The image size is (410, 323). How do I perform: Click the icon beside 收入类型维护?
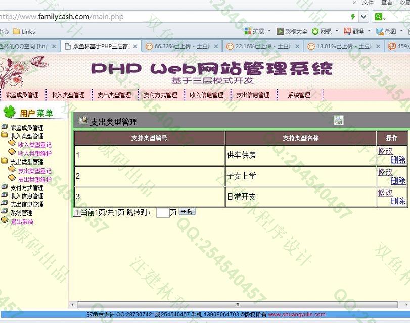tap(12, 152)
